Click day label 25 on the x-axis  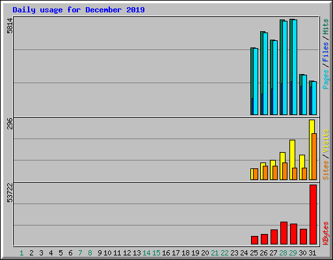254,253
